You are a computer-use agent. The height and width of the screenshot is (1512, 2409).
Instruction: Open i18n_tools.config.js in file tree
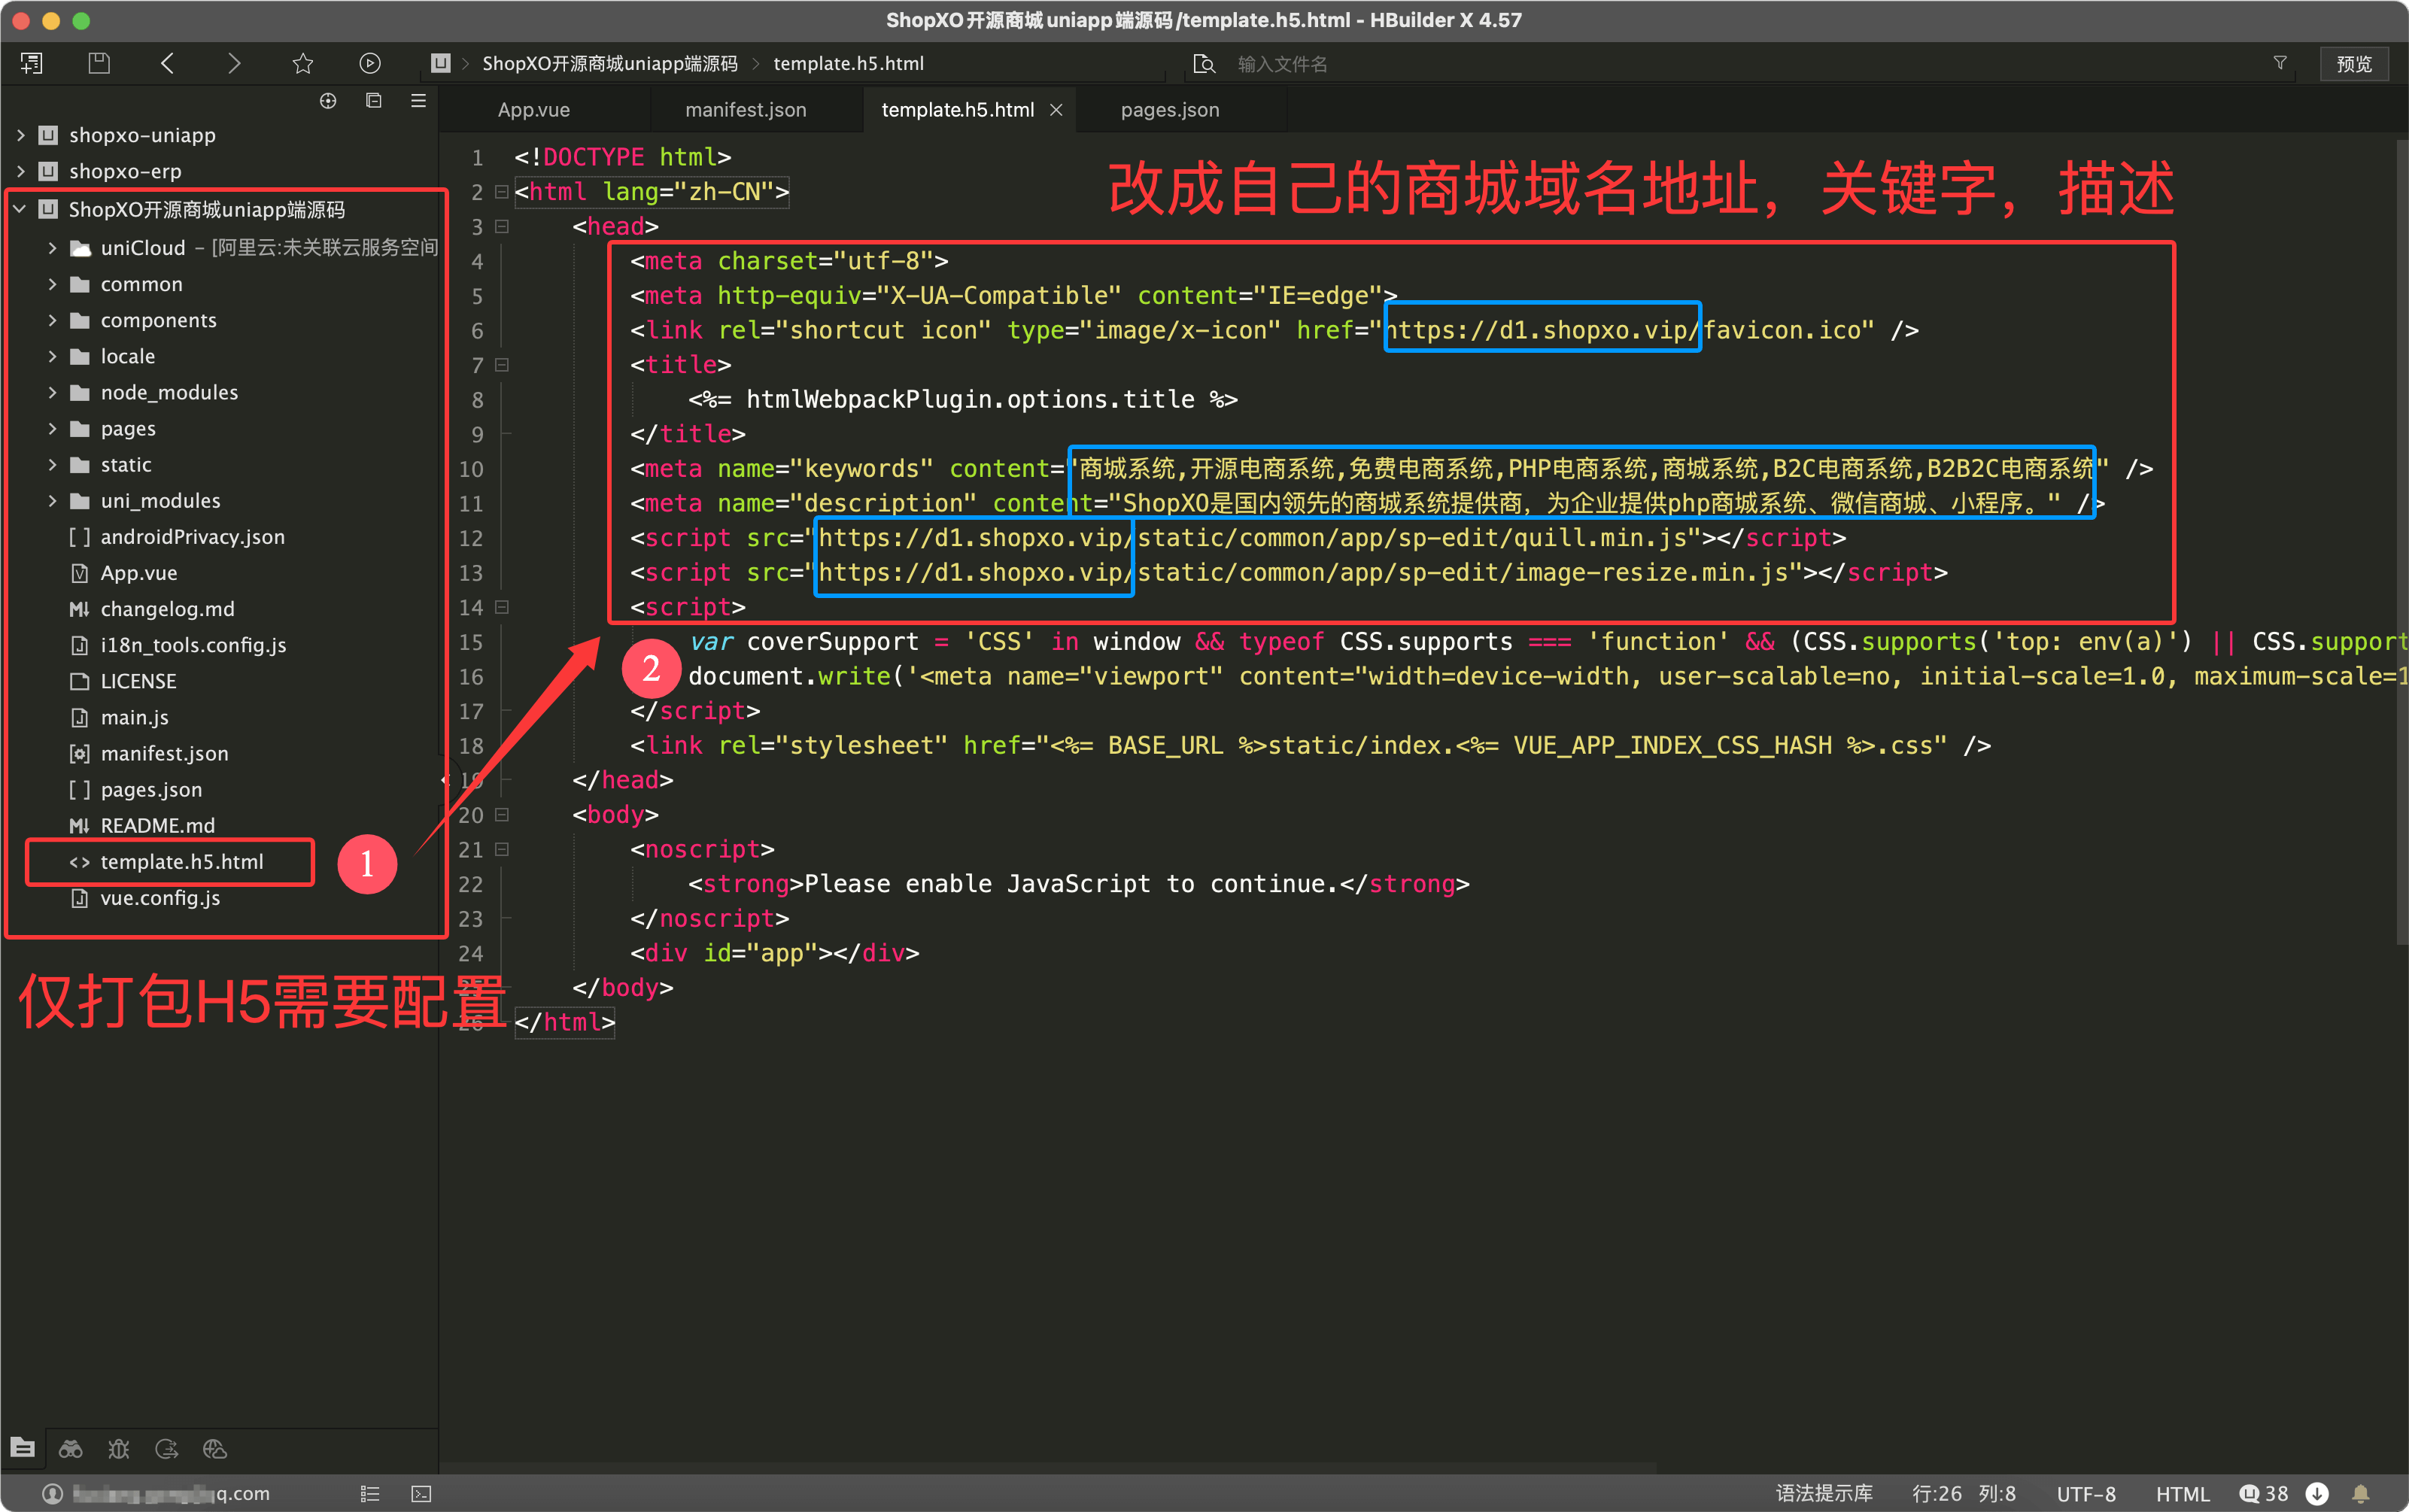click(x=193, y=645)
